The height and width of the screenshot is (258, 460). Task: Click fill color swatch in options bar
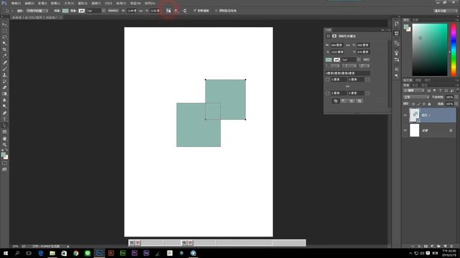coord(65,11)
